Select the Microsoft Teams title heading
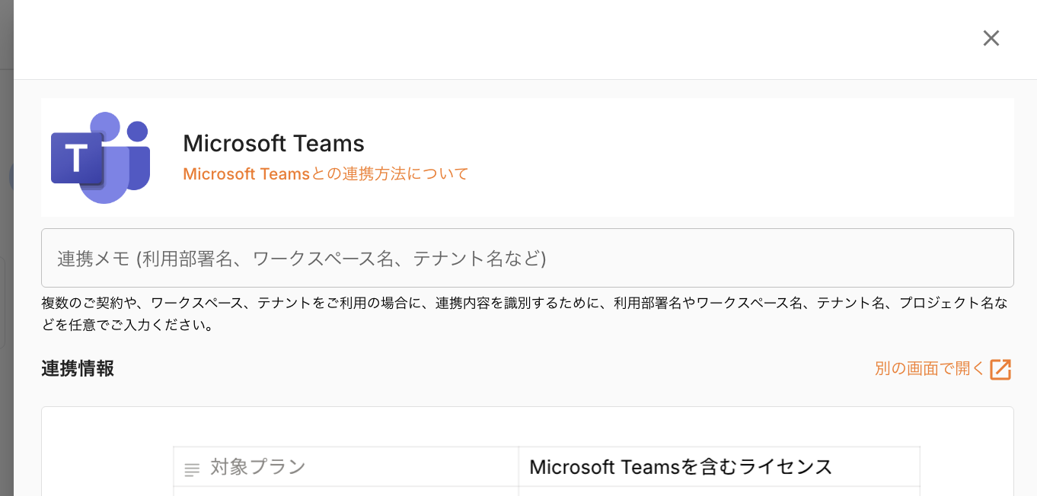 (273, 143)
